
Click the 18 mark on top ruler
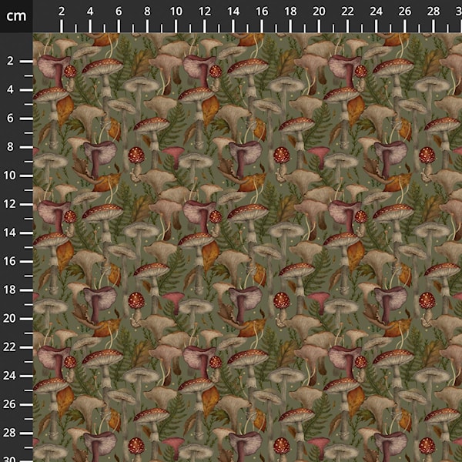(290, 12)
